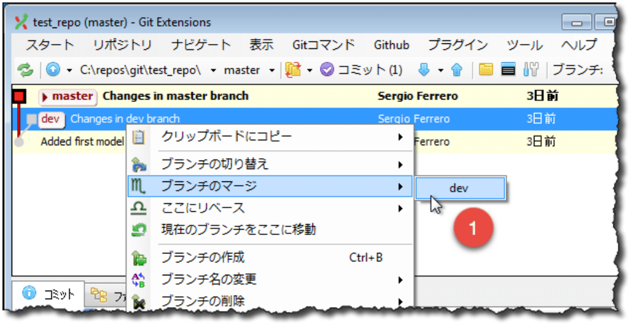Click author Sergio Ferrero on master row
Image resolution: width=631 pixels, height=323 pixels.
tap(418, 96)
